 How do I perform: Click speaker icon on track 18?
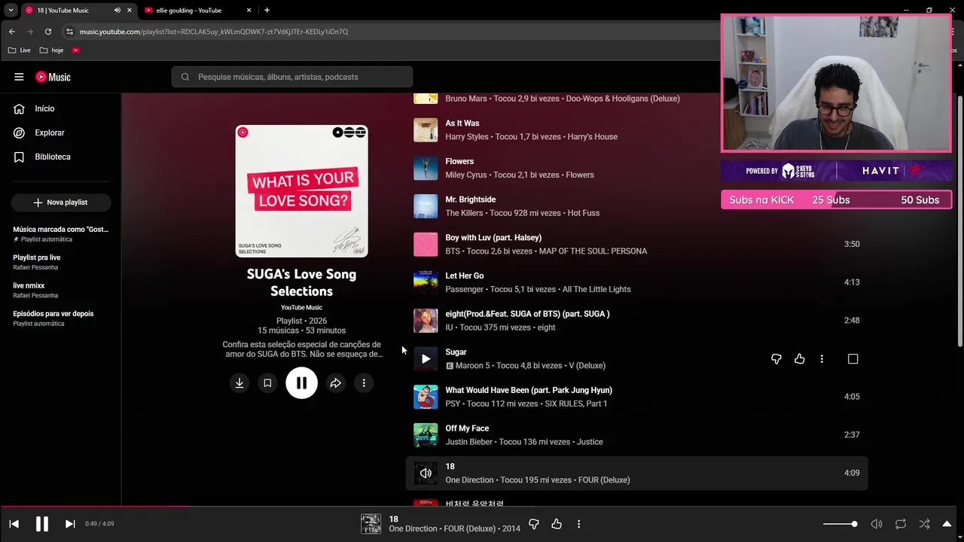[426, 473]
